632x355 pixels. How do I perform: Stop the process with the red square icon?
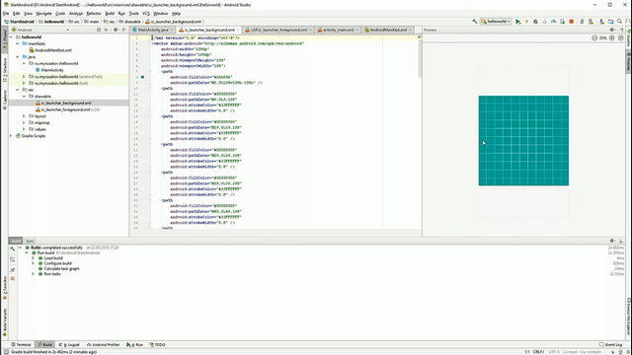pyautogui.click(x=571, y=22)
